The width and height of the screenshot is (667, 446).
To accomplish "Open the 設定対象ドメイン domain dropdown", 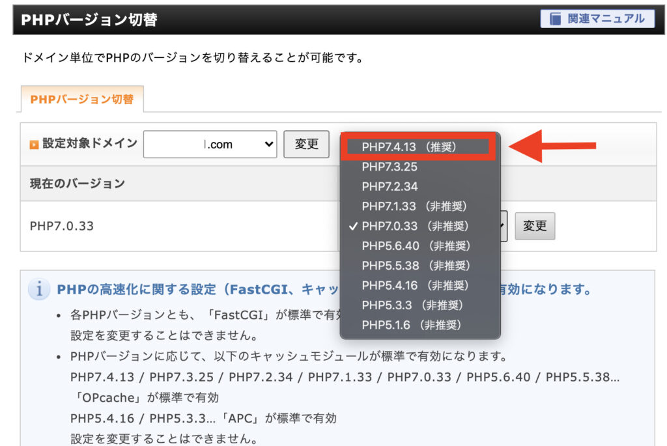I will point(210,145).
